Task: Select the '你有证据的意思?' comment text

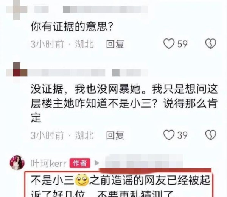Action: [x=72, y=26]
